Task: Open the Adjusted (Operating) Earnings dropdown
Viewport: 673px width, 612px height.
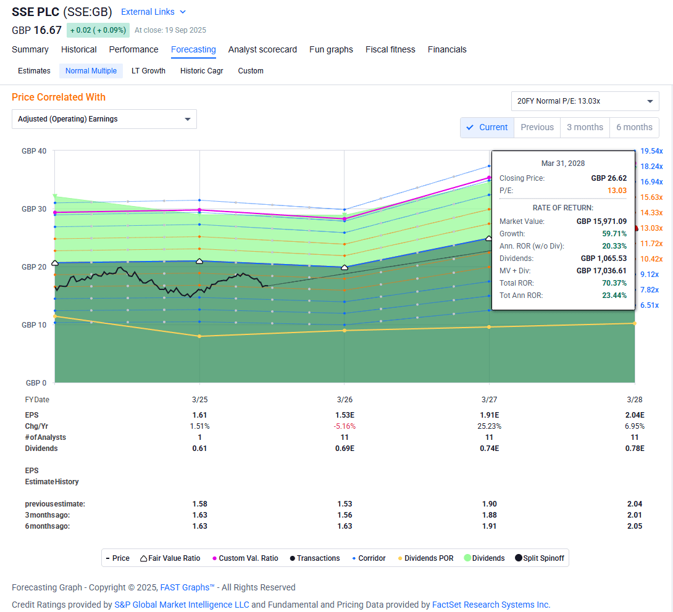Action: pos(104,118)
